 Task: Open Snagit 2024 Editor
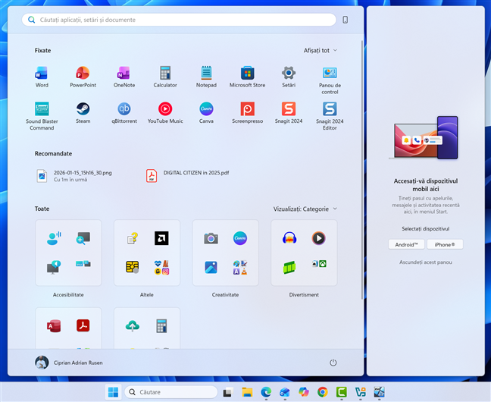(330, 116)
